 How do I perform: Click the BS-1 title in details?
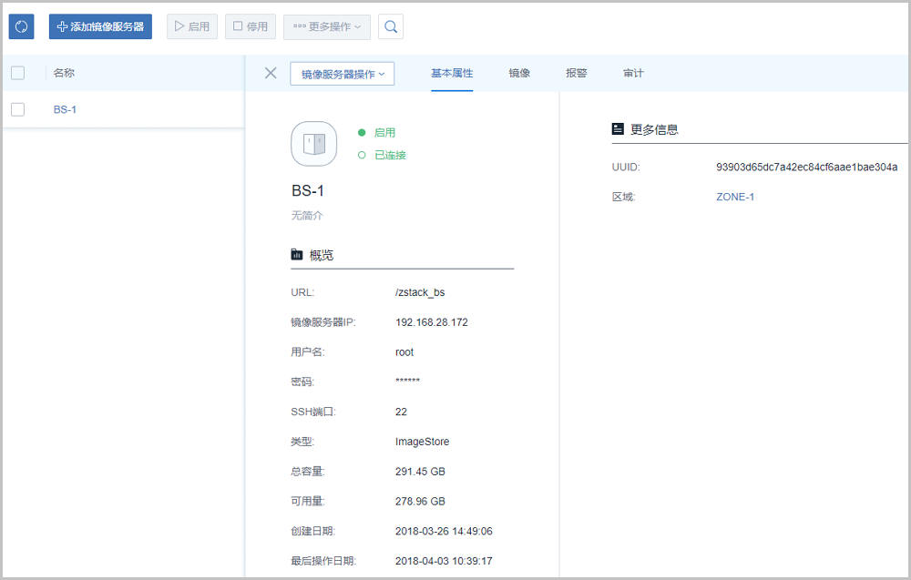tap(308, 190)
